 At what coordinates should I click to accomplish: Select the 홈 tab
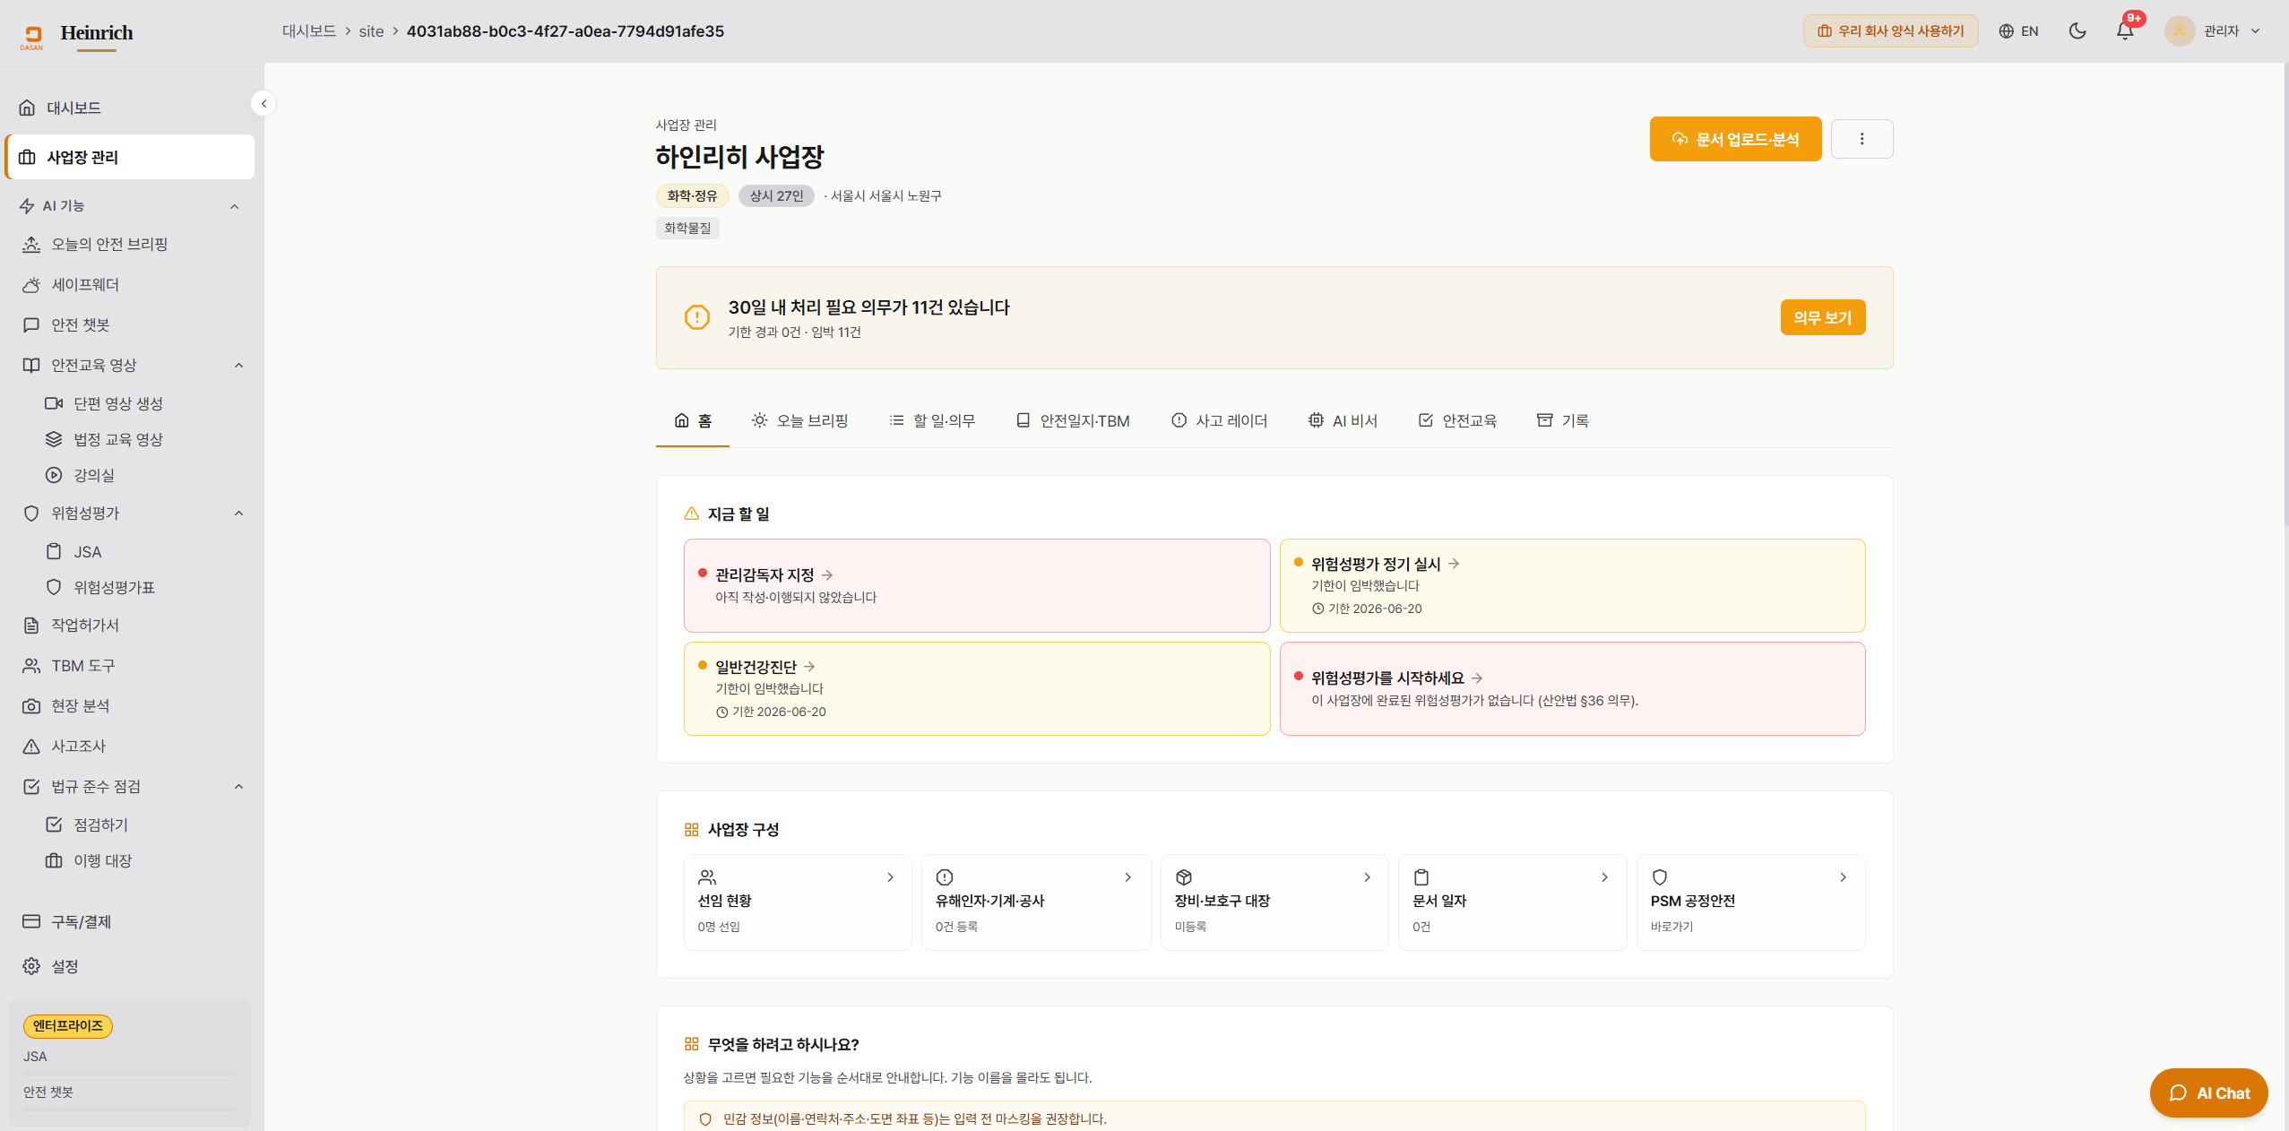coord(693,420)
